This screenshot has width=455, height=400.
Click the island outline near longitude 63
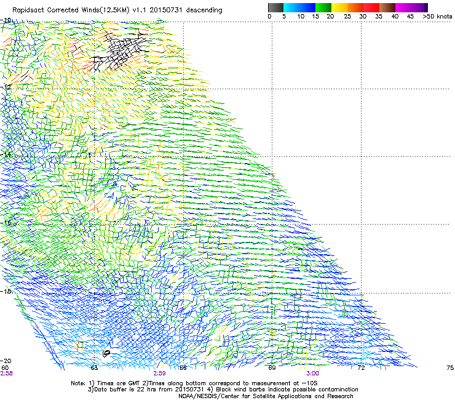[x=106, y=353]
